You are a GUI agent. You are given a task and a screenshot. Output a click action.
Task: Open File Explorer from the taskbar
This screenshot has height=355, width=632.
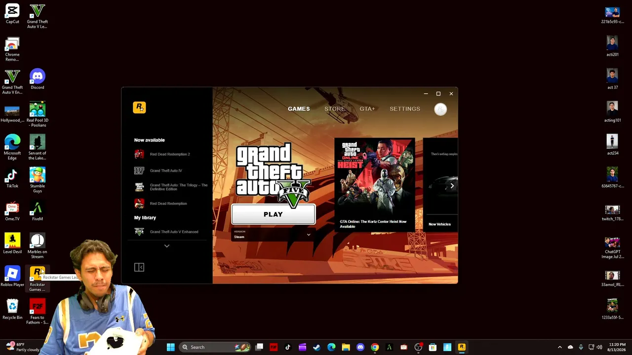click(346, 347)
